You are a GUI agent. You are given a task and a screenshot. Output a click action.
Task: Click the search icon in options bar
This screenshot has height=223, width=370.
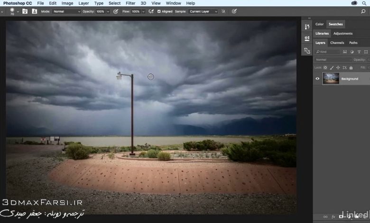point(363,11)
